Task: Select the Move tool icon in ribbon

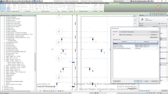Action: coord(37,9)
